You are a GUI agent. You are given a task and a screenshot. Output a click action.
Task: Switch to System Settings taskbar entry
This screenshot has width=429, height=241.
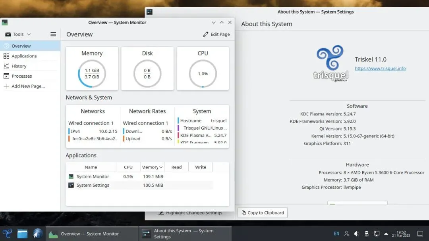tap(185, 233)
